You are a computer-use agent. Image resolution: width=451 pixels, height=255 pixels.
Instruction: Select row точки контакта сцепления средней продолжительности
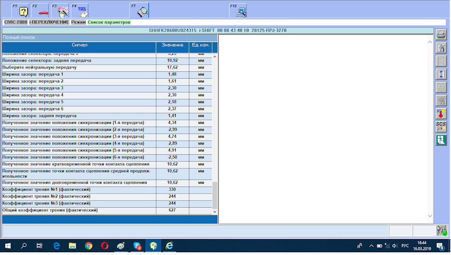pos(107,173)
